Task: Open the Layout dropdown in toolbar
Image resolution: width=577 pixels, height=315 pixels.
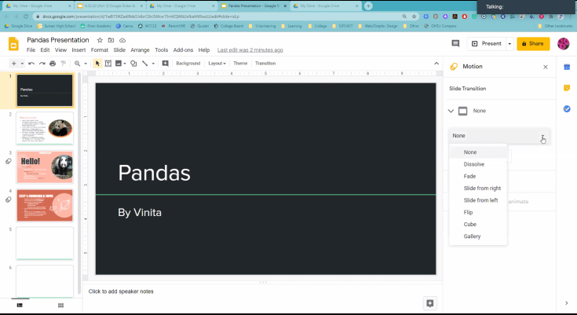Action: 217,64
